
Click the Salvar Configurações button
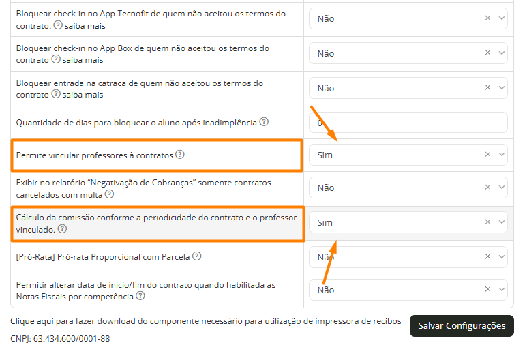(462, 325)
